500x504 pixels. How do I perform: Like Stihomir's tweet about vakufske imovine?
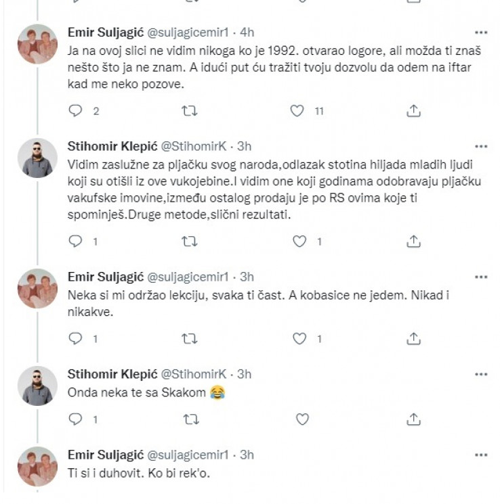coord(299,241)
